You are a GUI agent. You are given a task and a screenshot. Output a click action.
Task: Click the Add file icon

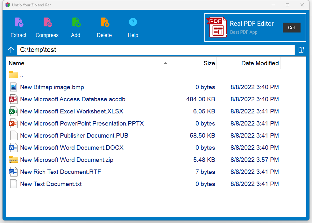pyautogui.click(x=76, y=22)
